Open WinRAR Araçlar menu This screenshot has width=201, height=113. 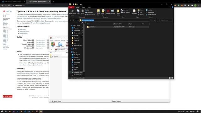click(x=63, y=40)
